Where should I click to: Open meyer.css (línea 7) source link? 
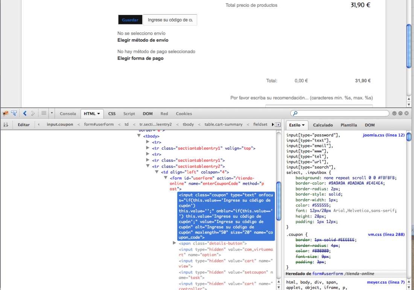click(386, 282)
